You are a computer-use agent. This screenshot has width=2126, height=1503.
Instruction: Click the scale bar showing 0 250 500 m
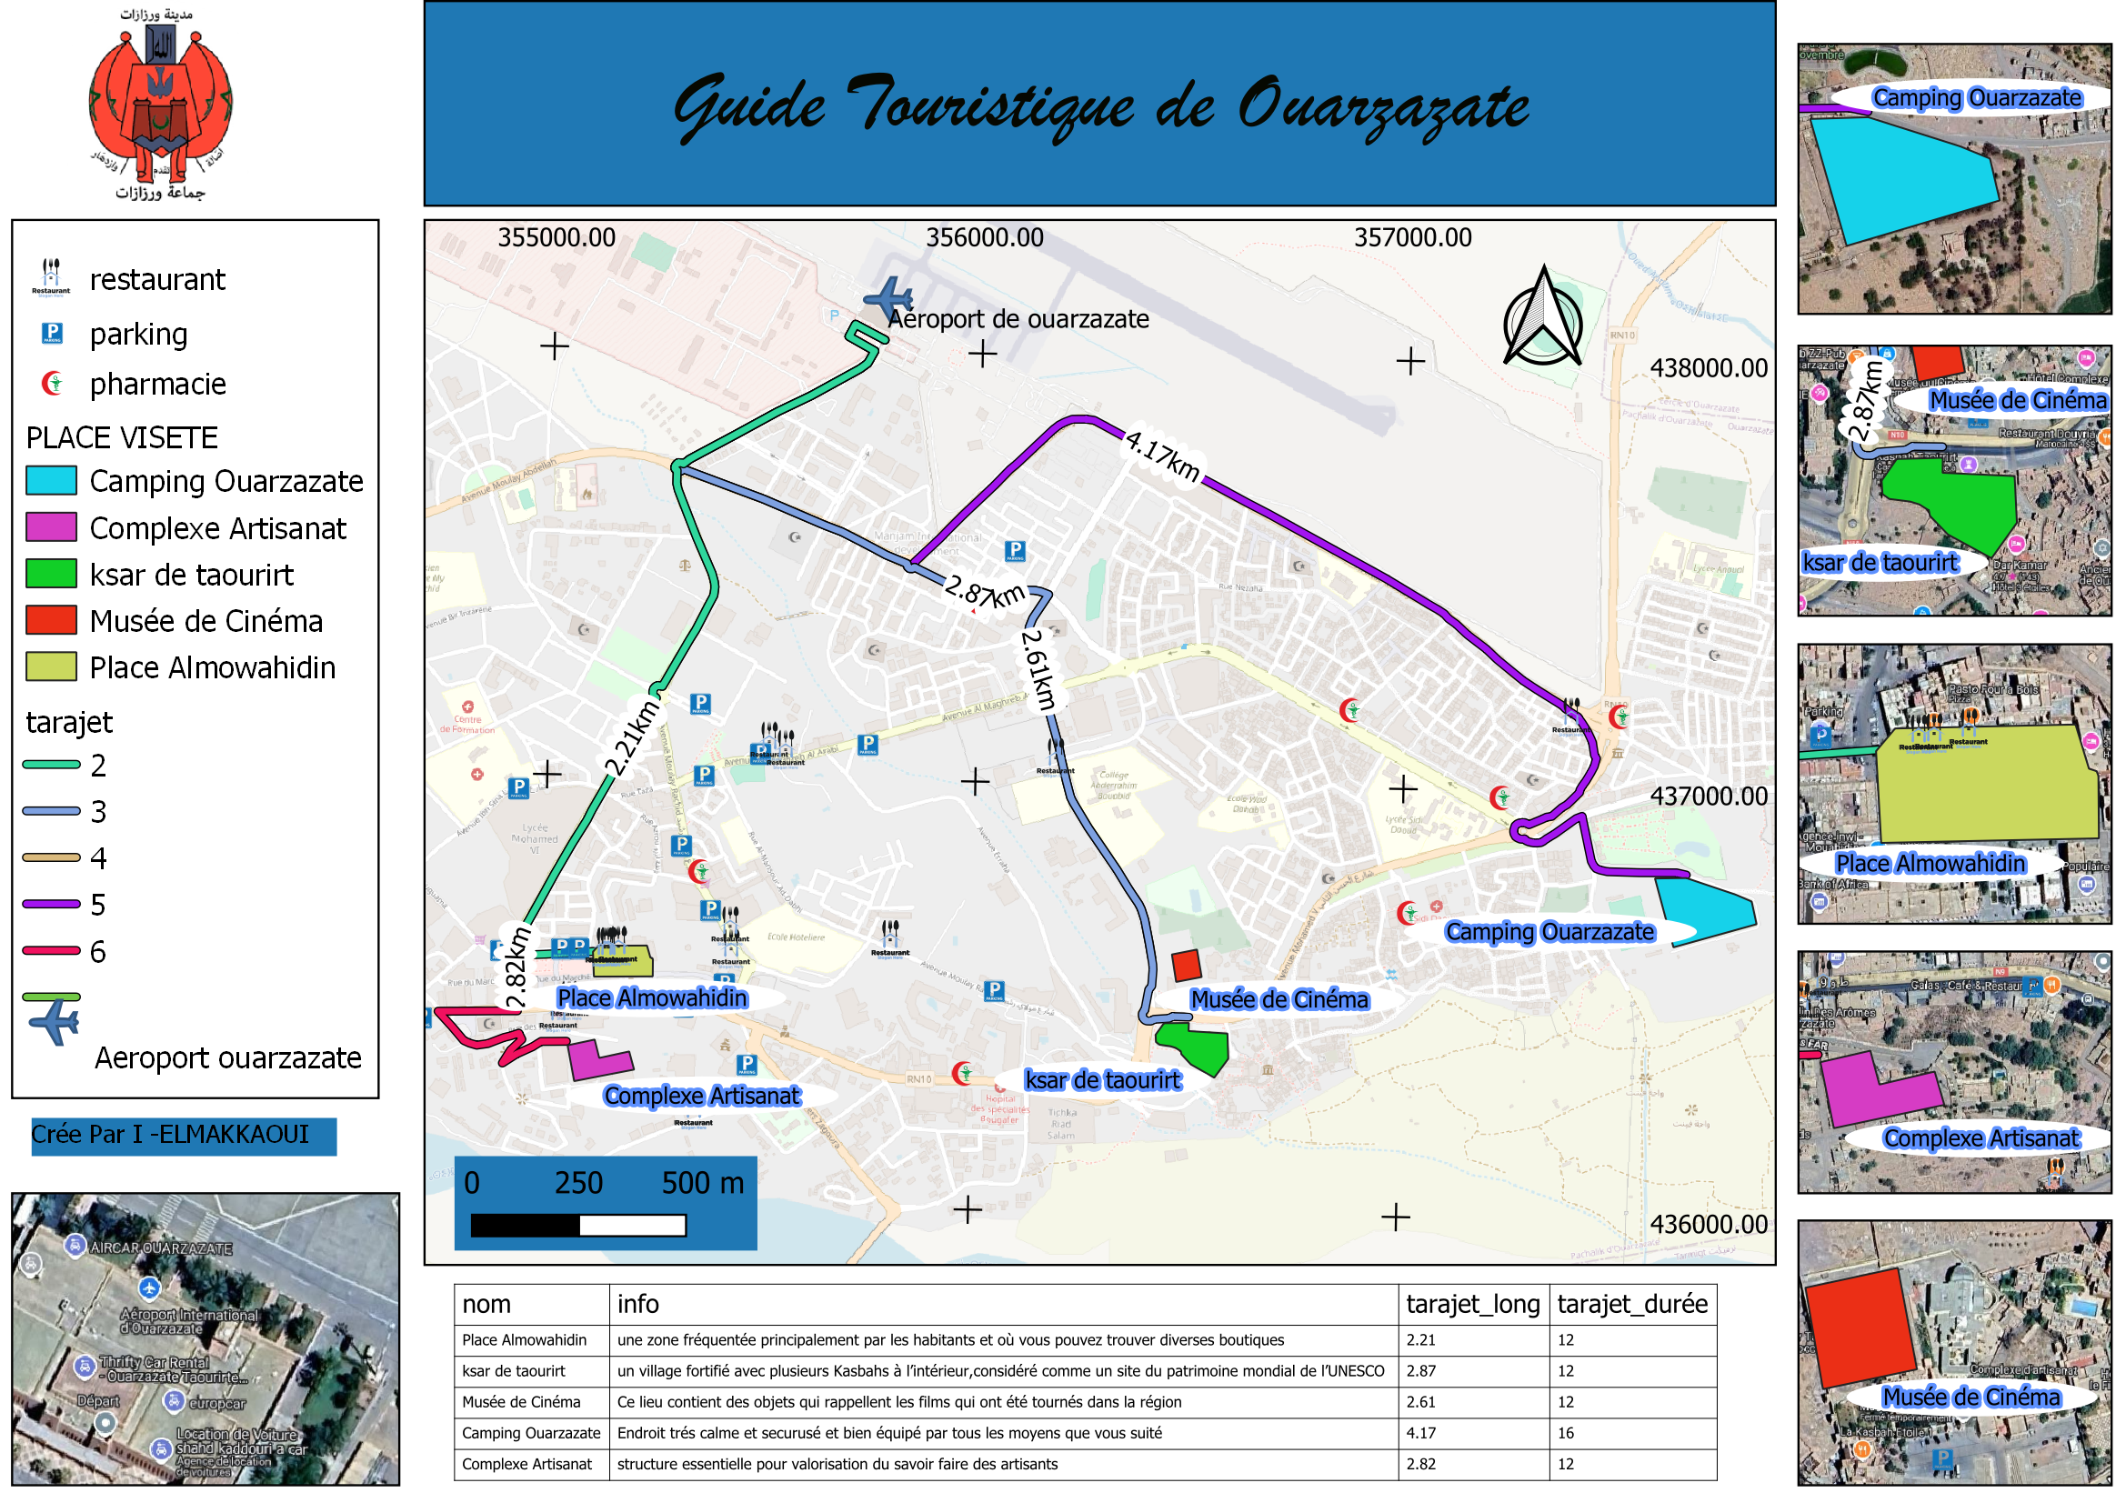pyautogui.click(x=606, y=1203)
